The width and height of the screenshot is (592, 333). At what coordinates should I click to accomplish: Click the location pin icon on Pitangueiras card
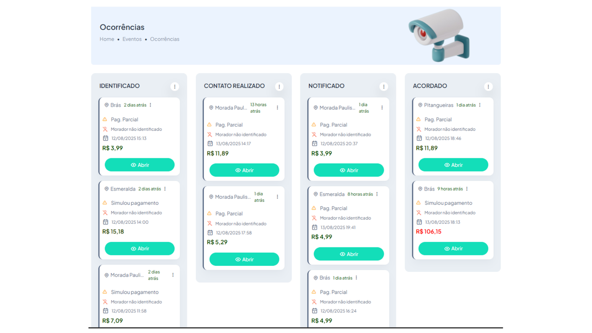(x=420, y=105)
